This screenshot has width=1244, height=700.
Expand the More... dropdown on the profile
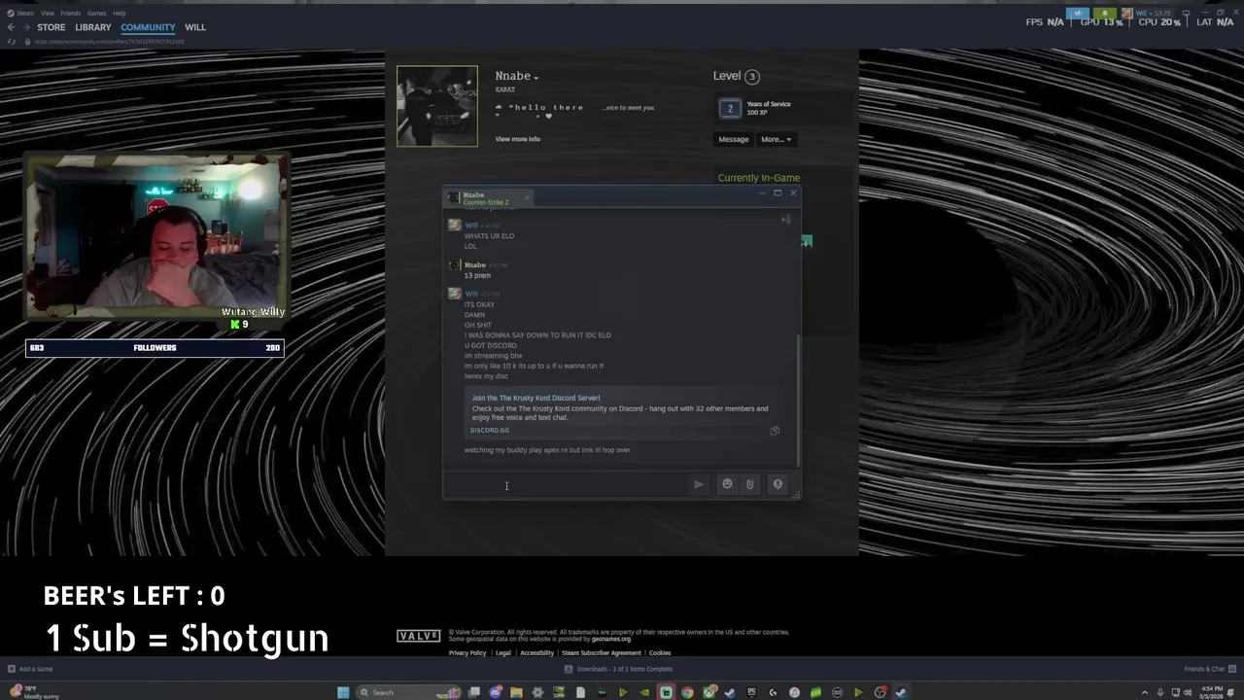[776, 139]
